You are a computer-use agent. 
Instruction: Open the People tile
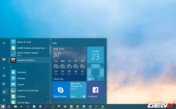[95, 73]
